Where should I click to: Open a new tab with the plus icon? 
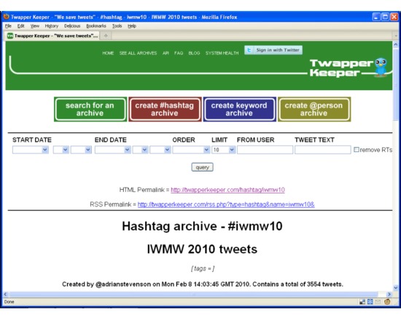[x=106, y=36]
